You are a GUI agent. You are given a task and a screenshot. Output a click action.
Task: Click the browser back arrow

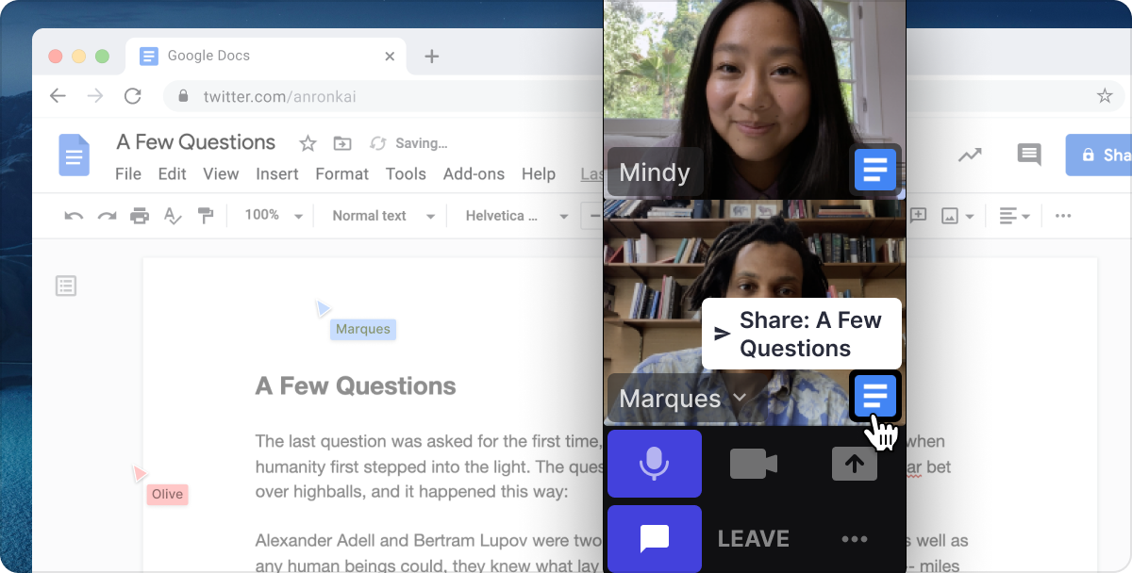[x=58, y=96]
